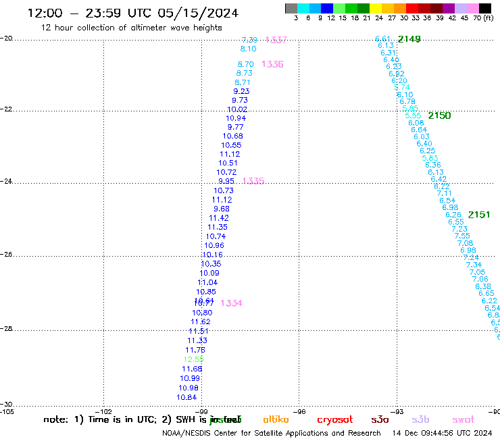Screen dimensions: 500x439
Task: Click the dark blue swatch in the legend
Action: [x=327, y=8]
